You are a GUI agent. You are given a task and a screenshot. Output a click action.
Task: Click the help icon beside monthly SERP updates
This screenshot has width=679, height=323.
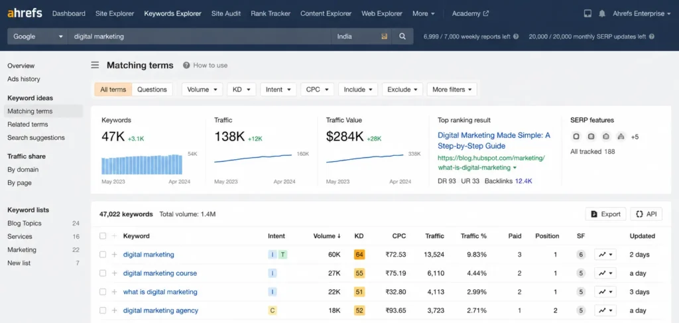click(651, 36)
